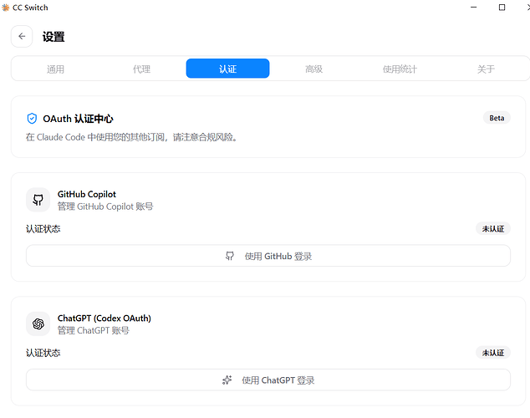Maximize the CC Switch window

click(502, 7)
